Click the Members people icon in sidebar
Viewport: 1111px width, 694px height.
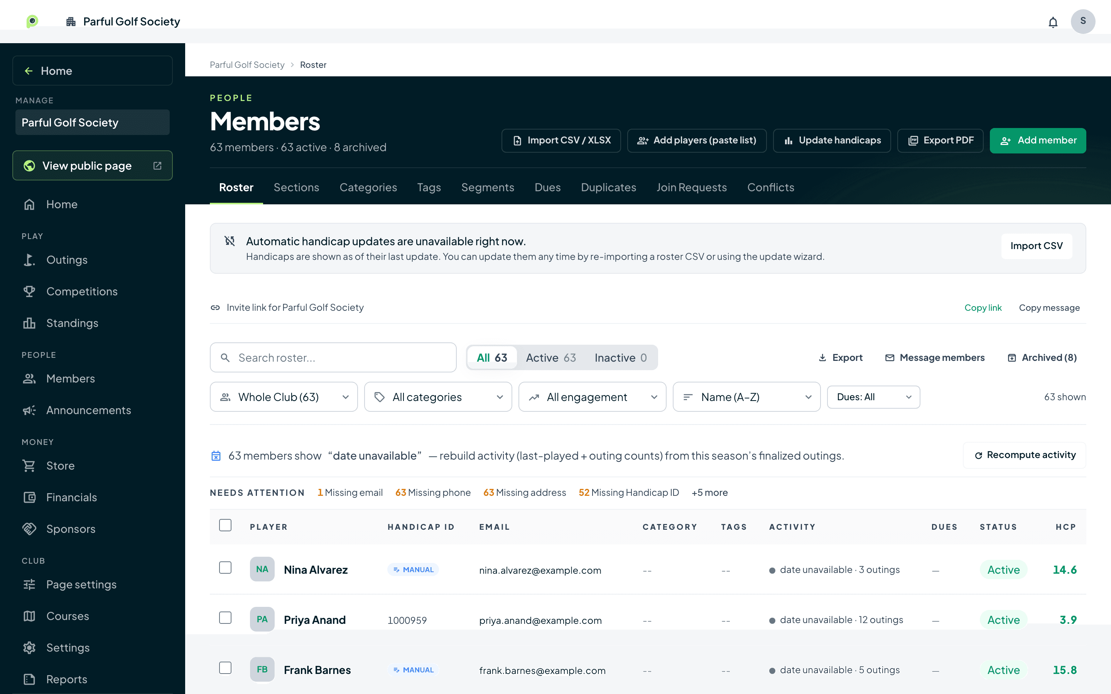[29, 379]
